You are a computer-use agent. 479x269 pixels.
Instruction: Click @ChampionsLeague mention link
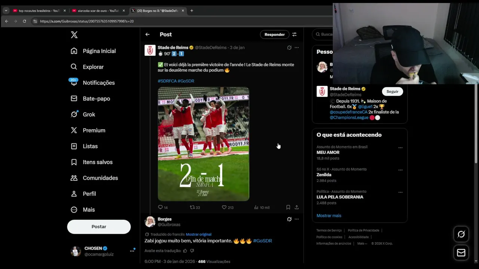pyautogui.click(x=349, y=118)
